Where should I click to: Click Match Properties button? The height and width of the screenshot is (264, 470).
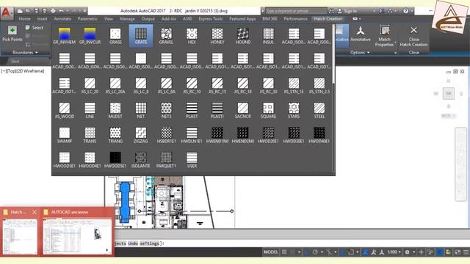pyautogui.click(x=385, y=36)
